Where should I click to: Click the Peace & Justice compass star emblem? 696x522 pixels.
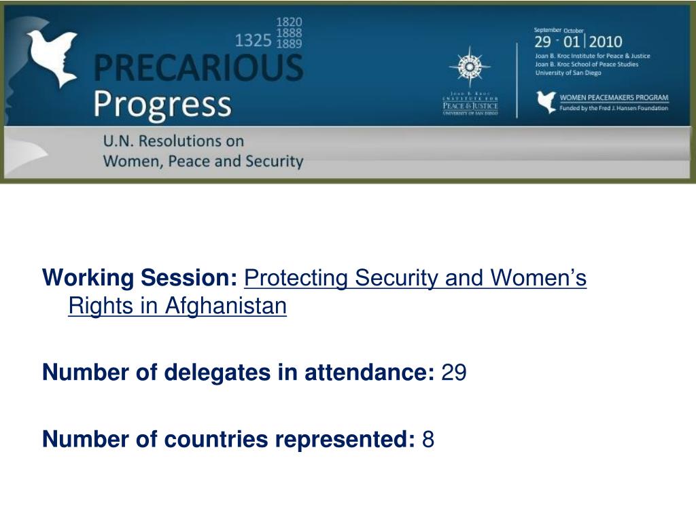(470, 67)
